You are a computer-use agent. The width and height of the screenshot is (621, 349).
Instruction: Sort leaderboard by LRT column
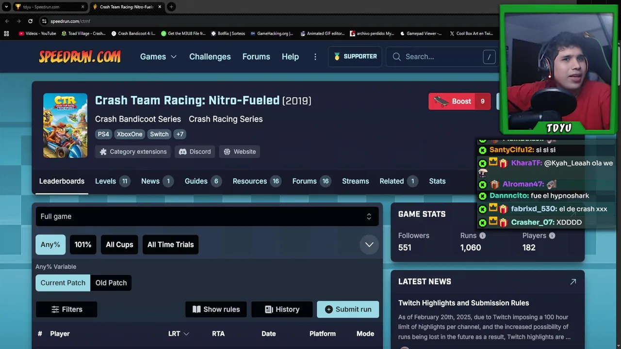[x=179, y=334]
